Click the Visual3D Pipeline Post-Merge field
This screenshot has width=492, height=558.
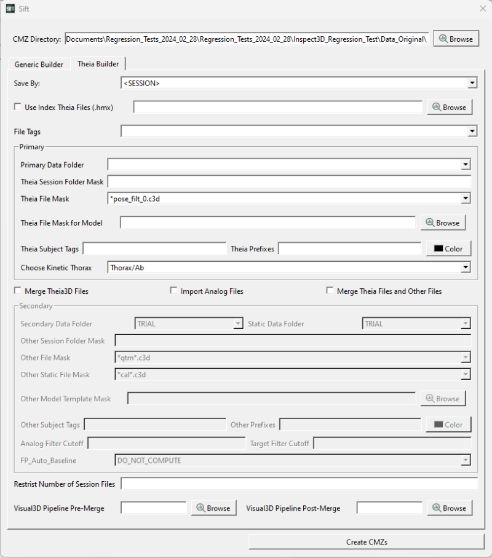point(389,508)
